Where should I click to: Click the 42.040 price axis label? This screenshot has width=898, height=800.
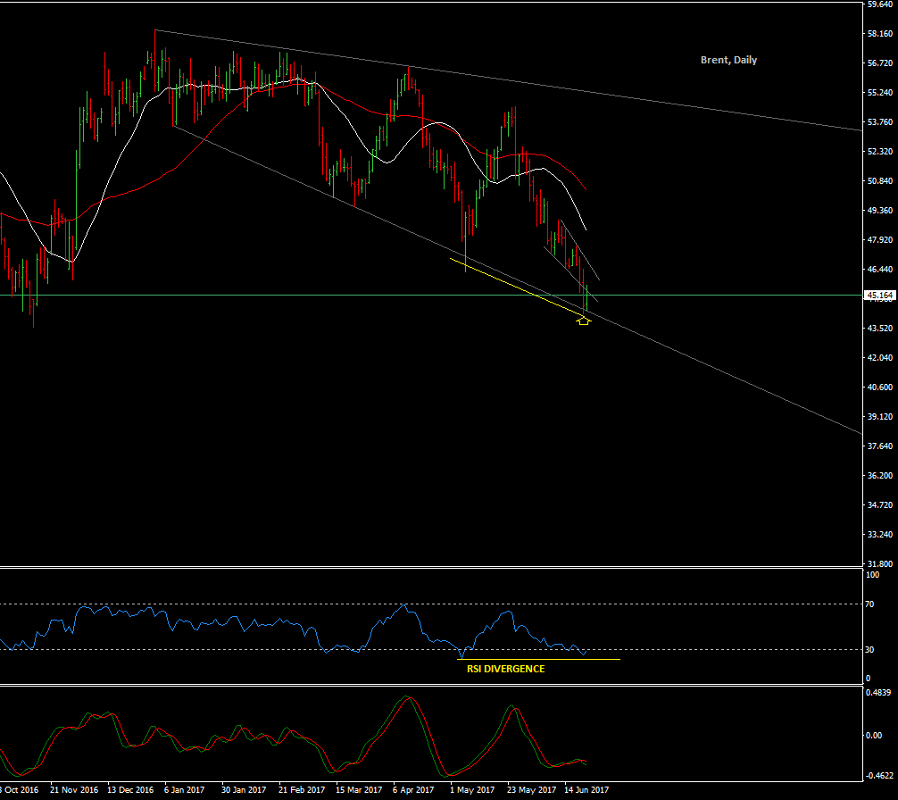point(880,357)
